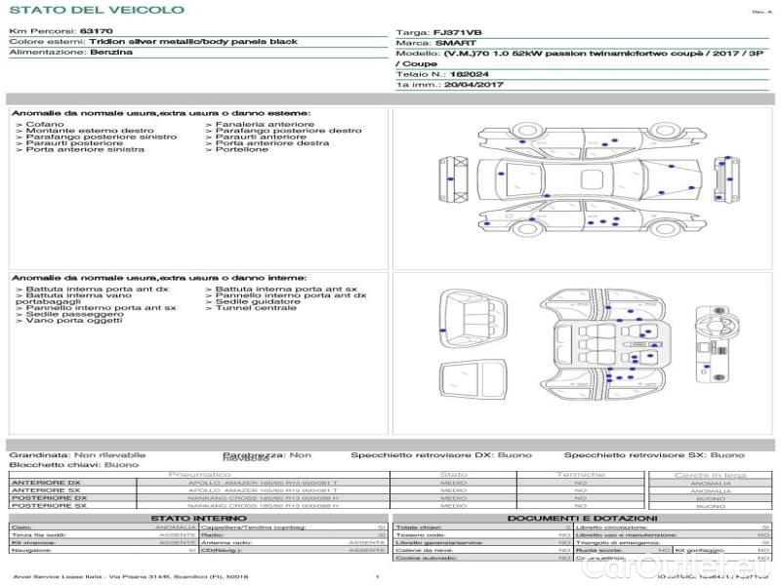Click the "Modello" description line

coord(580,58)
